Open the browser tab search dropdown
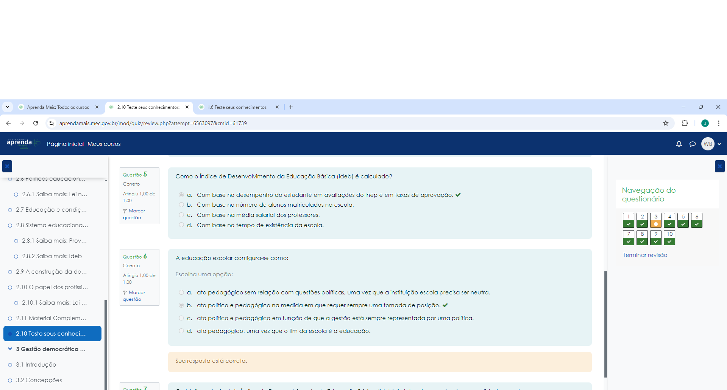This screenshot has width=727, height=390. click(8, 107)
